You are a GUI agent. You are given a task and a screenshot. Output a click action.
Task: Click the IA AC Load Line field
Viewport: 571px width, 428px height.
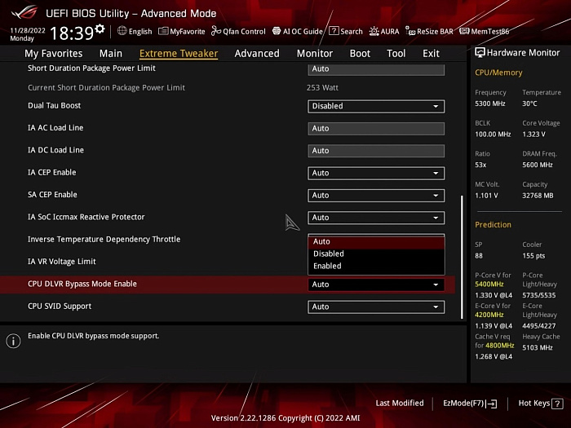(x=376, y=129)
